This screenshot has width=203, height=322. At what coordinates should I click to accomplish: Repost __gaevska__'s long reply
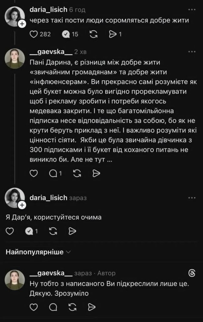(77, 173)
